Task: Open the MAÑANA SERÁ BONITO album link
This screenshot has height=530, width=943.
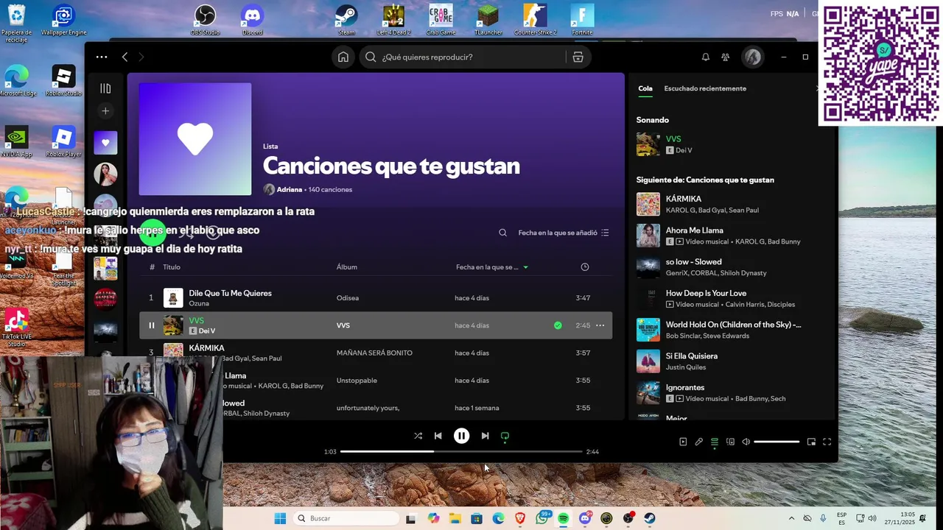Action: coord(374,353)
